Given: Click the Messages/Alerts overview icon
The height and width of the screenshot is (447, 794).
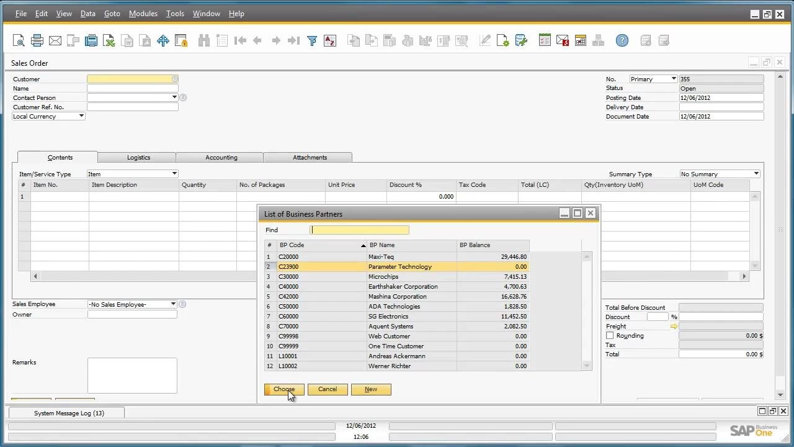Looking at the screenshot, I should [x=563, y=41].
